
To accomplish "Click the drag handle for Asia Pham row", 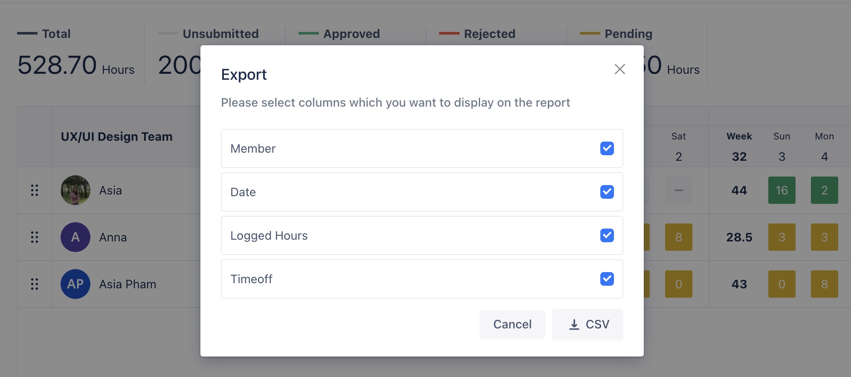I will 35,284.
